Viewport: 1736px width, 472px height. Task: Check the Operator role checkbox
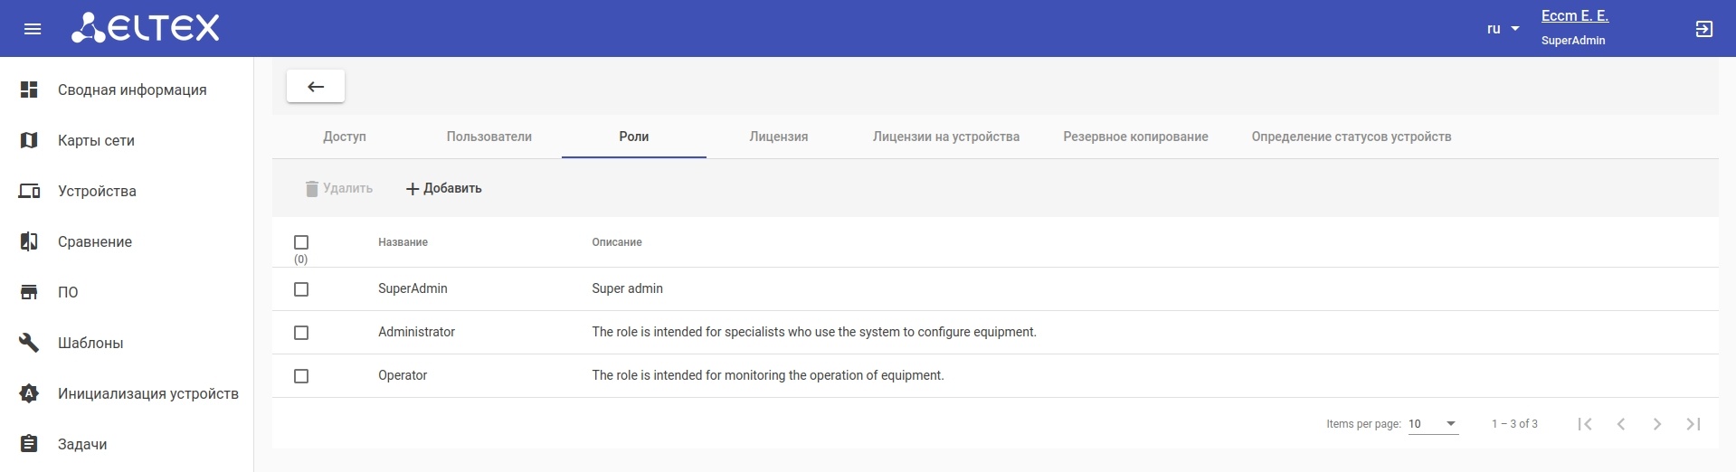301,376
